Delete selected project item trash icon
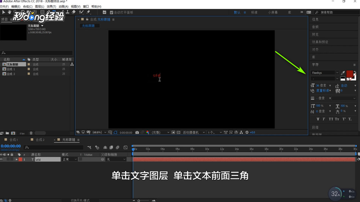Viewport: 360px width, 202px height. pos(31,133)
